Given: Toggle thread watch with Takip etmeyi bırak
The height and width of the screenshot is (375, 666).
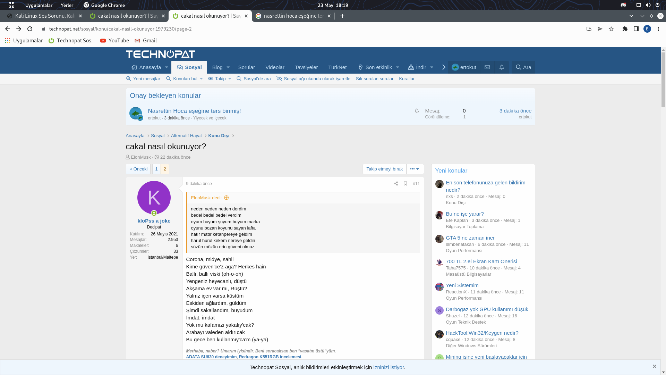Looking at the screenshot, I should coord(384,169).
